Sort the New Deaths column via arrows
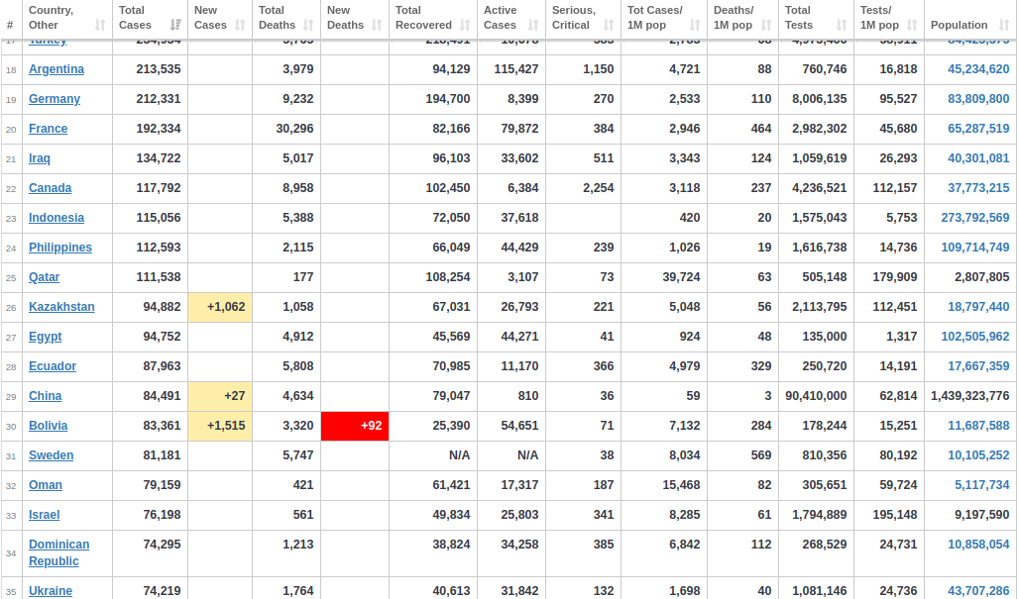 click(x=377, y=26)
